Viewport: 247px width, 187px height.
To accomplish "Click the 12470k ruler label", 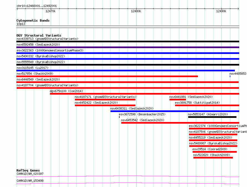I will pos(51,11).
